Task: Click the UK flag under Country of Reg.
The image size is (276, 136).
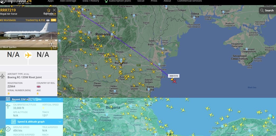Action: [x=39, y=87]
